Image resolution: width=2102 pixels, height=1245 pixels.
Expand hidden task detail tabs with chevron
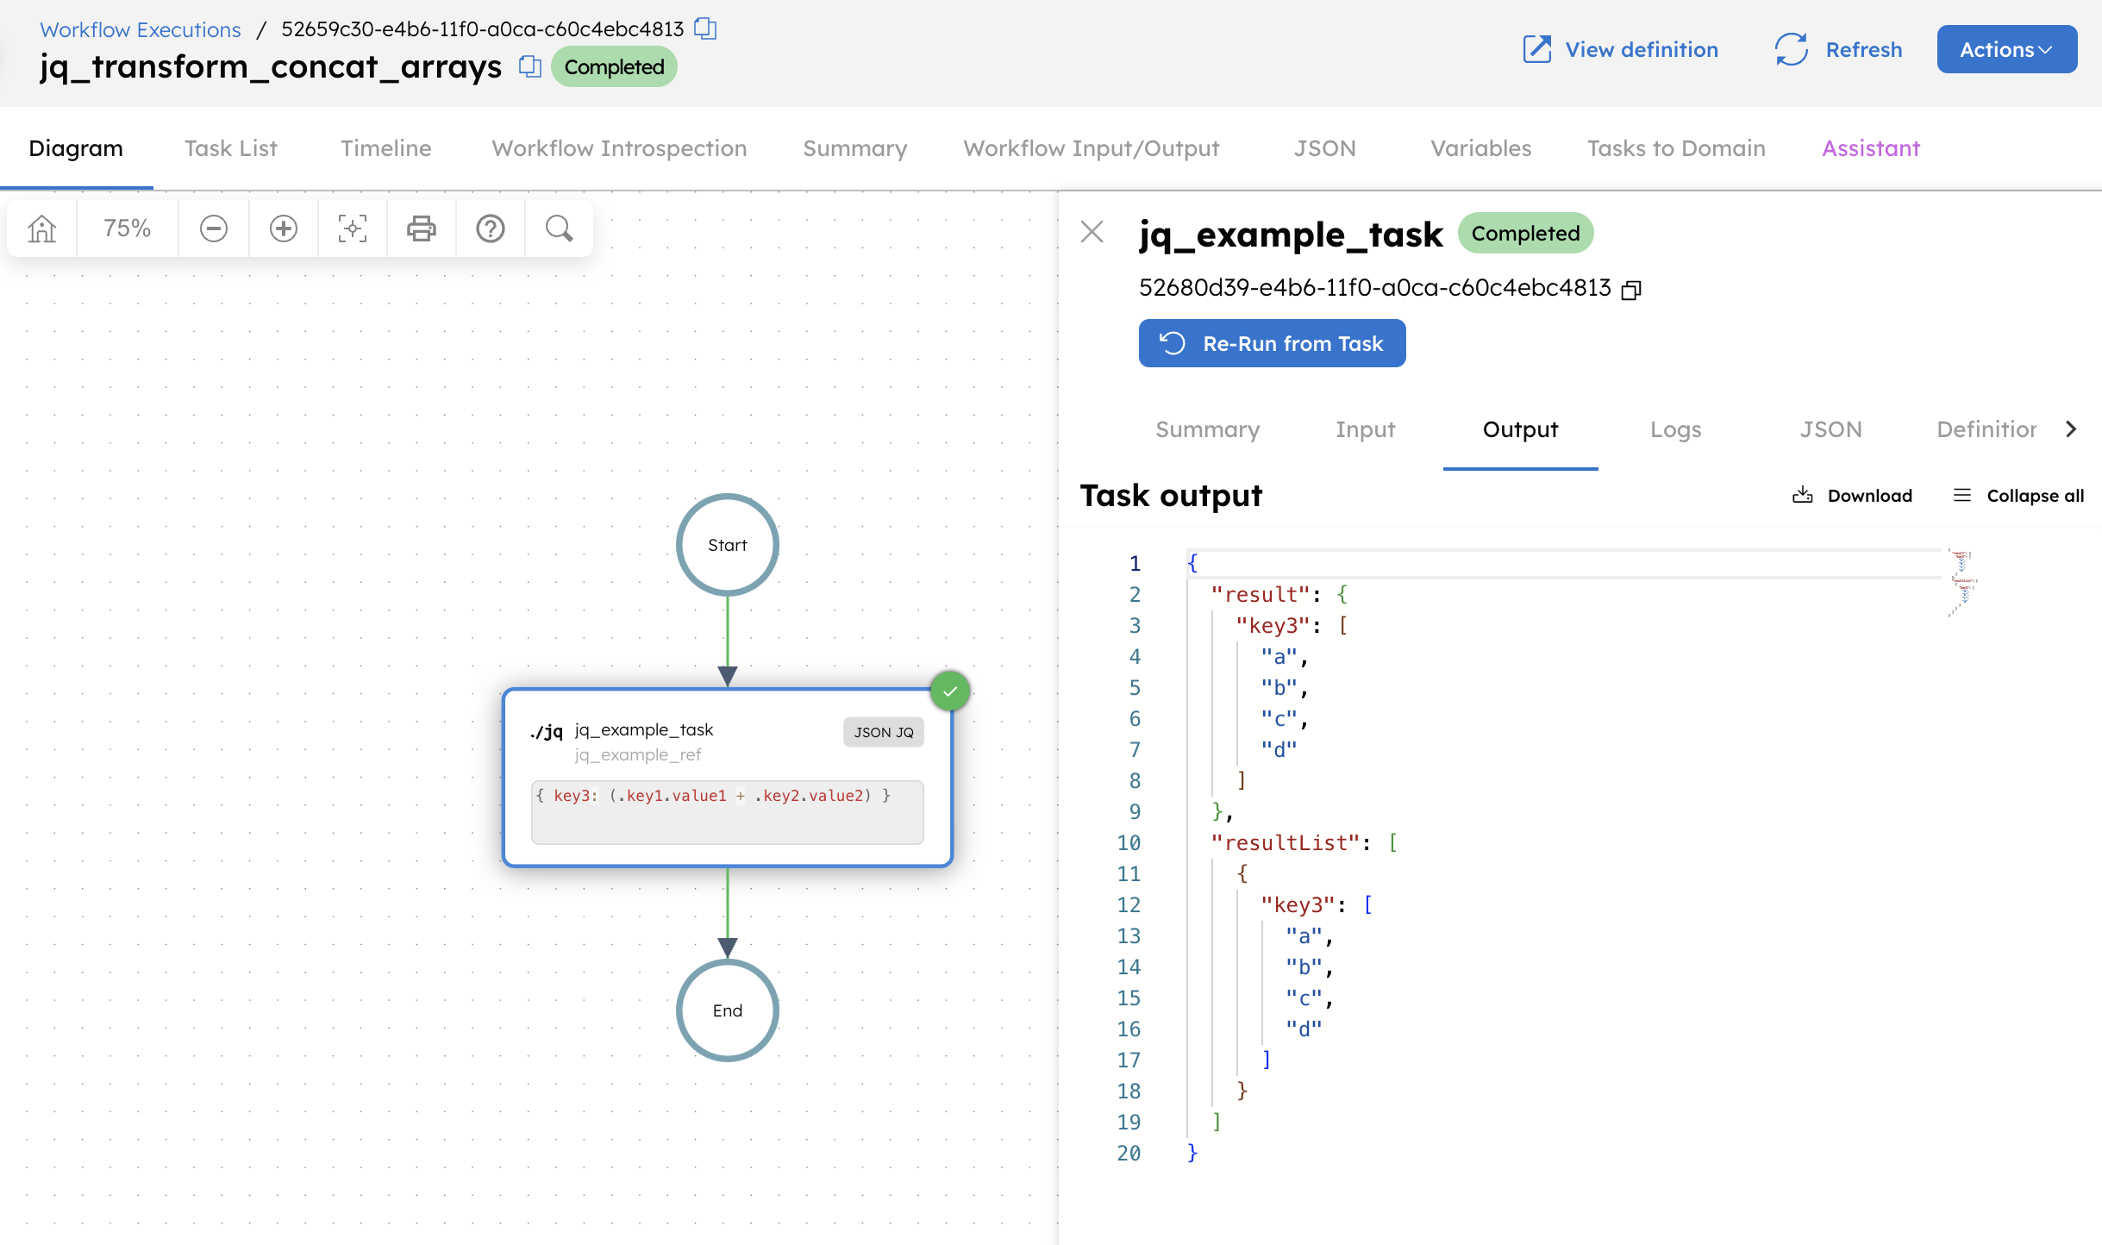coord(2070,429)
